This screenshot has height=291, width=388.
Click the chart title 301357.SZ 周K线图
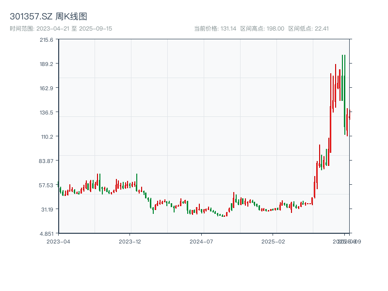pyautogui.click(x=48, y=16)
